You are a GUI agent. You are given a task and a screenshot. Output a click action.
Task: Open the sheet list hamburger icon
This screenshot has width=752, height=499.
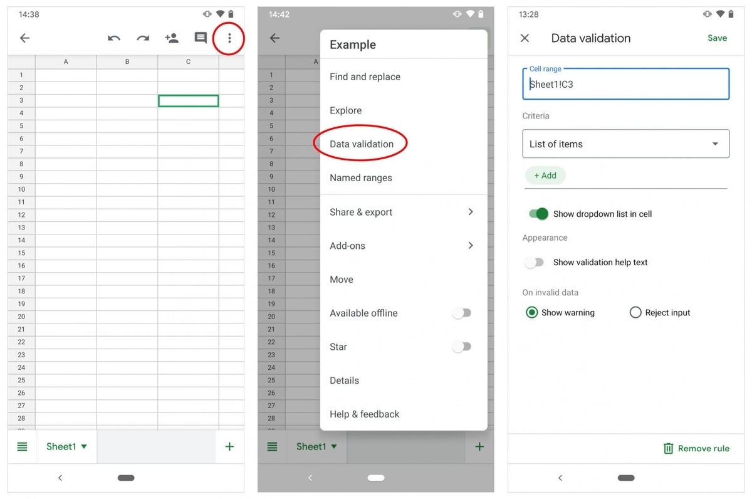point(22,446)
